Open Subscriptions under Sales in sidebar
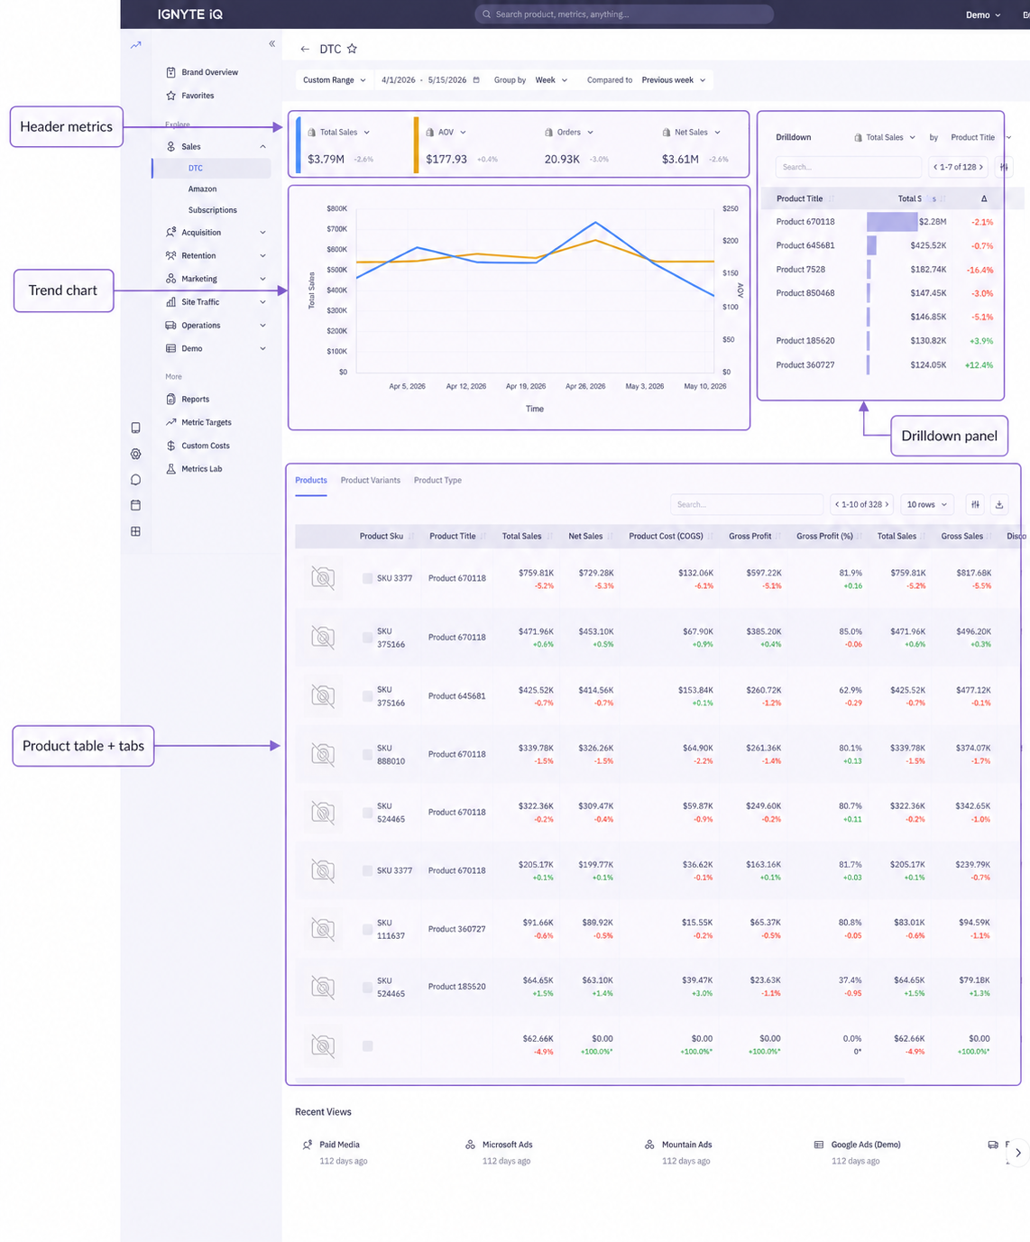Screen dimensions: 1030x1242 click(212, 210)
